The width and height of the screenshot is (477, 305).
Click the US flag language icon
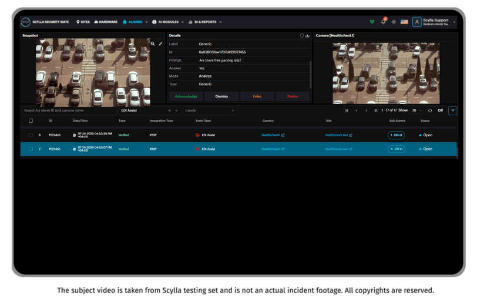tap(404, 22)
